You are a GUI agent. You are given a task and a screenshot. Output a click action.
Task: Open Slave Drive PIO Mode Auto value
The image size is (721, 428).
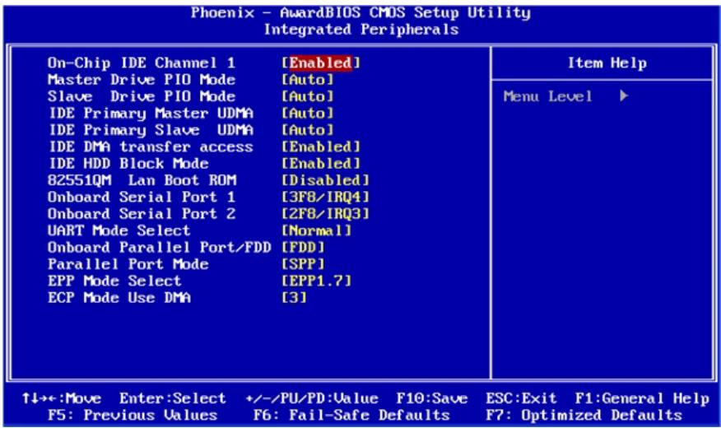(308, 96)
